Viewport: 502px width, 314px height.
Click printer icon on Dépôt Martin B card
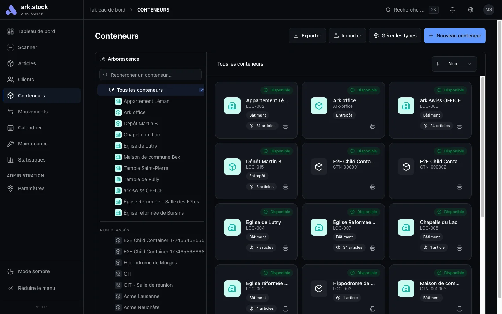[x=286, y=187]
